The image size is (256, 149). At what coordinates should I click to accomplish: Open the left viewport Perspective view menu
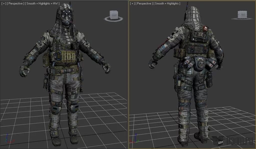[x=15, y=3]
